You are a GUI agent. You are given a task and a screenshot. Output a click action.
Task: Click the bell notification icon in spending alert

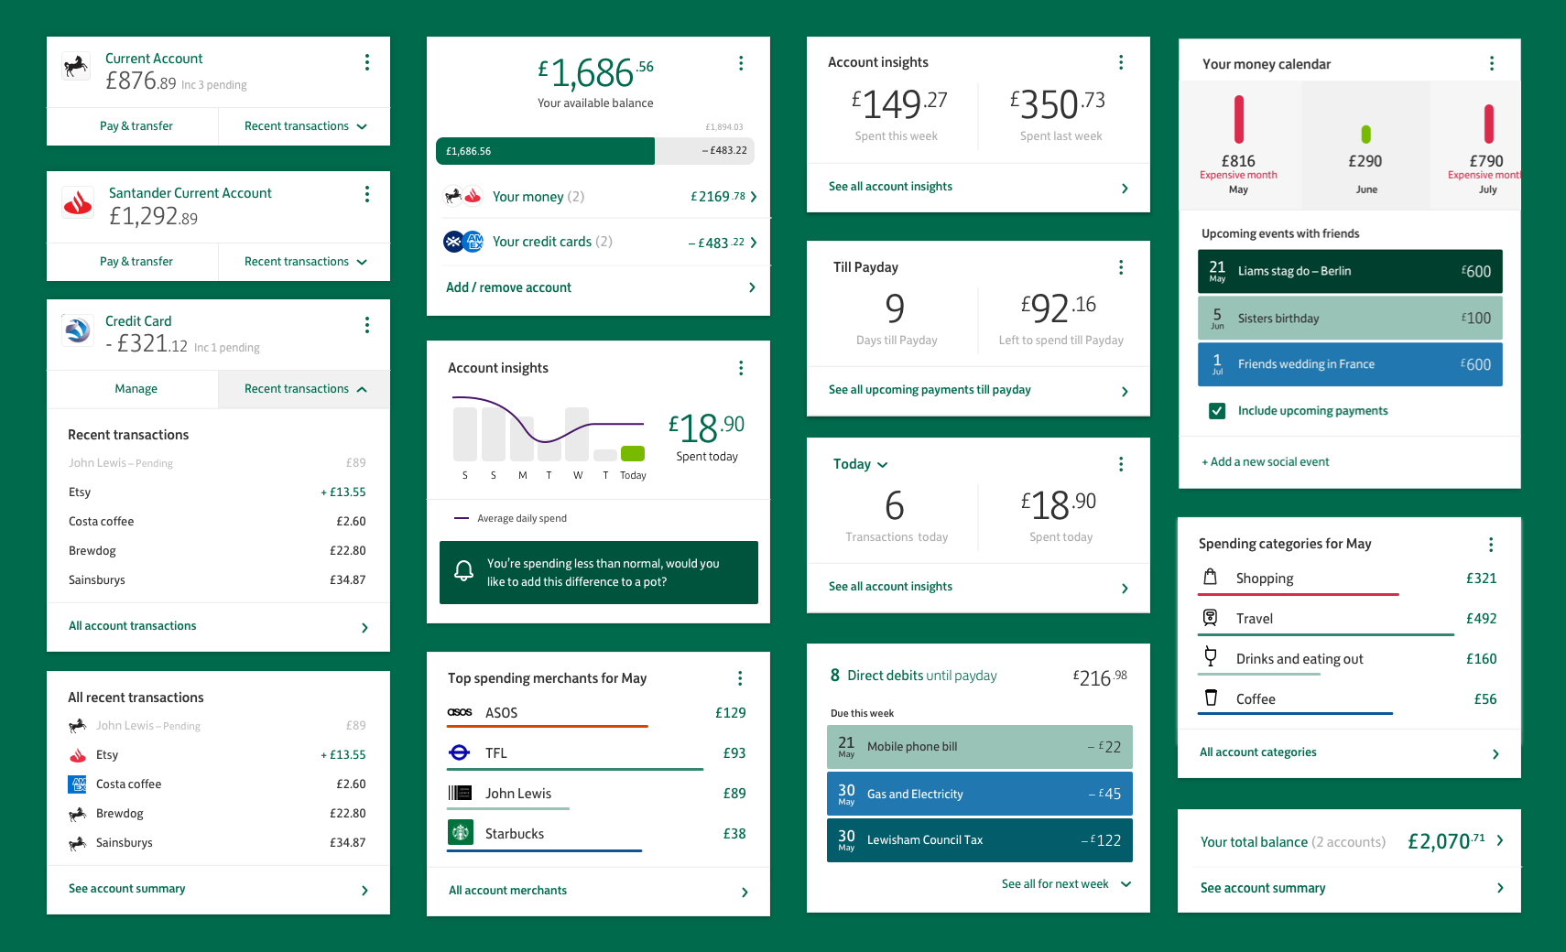(464, 572)
